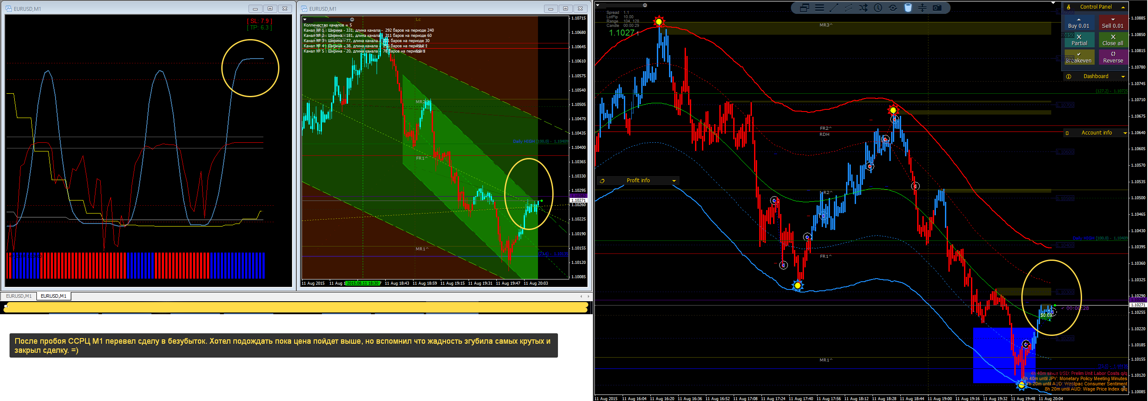Viewport: 1148px width, 401px height.
Task: Minimize the middle EURUSD,M1 chart window
Action: click(x=551, y=9)
